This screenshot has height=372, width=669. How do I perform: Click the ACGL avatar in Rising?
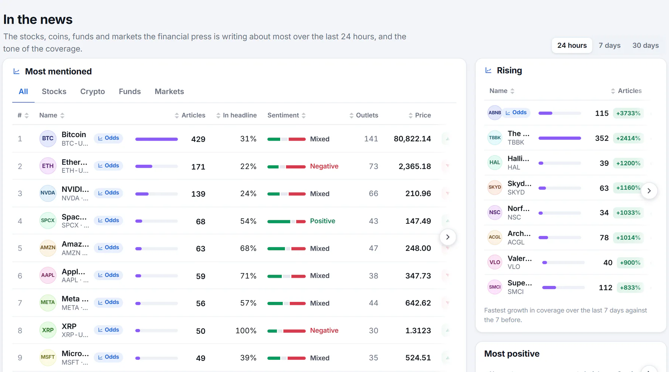point(495,237)
